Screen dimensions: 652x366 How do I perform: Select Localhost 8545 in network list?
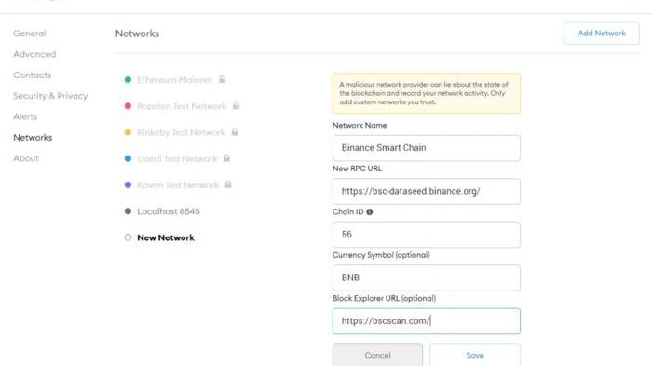(x=169, y=211)
